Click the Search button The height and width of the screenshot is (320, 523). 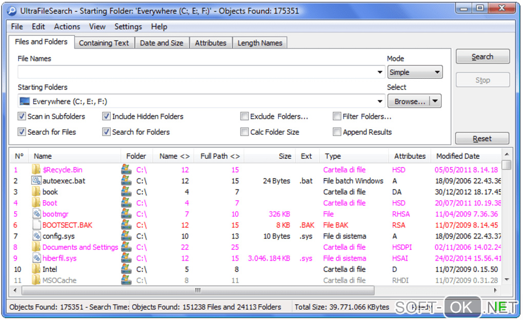[482, 57]
